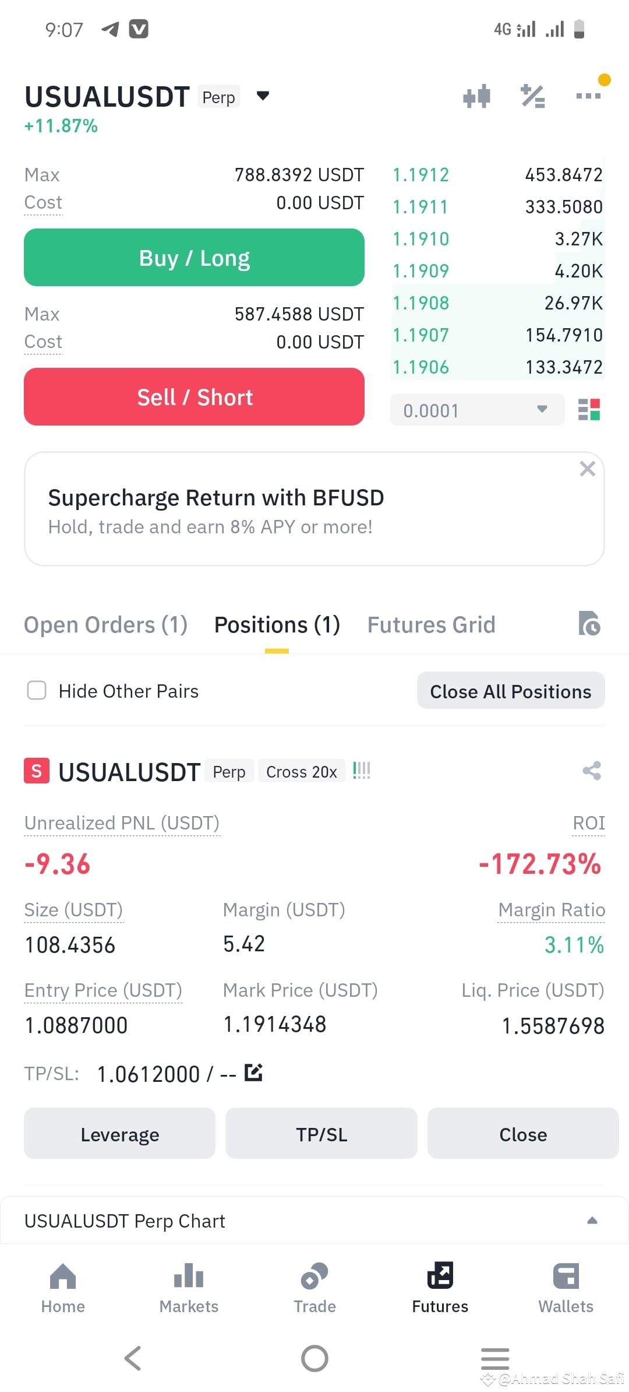
Task: Open the futures calculator percent icon
Action: [533, 96]
